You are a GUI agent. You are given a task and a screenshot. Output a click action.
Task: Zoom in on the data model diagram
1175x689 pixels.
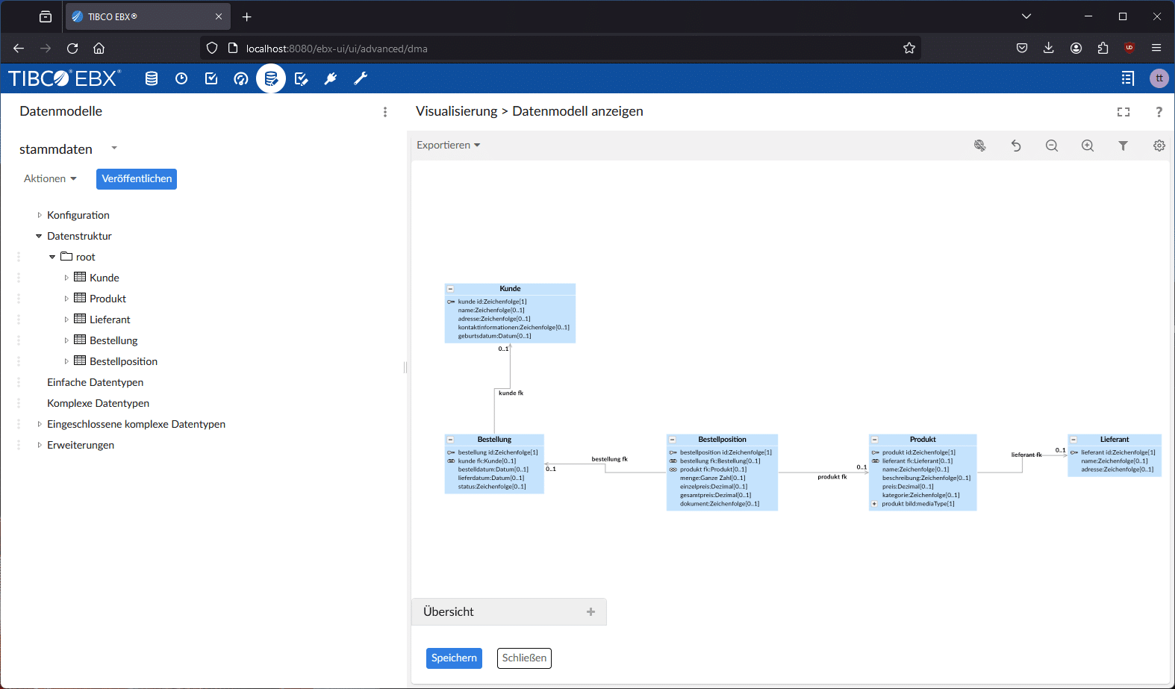[1087, 146]
